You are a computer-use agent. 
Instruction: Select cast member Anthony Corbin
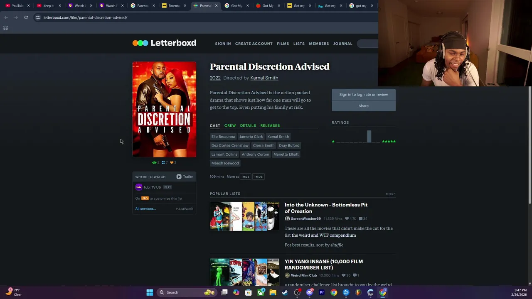pyautogui.click(x=255, y=154)
